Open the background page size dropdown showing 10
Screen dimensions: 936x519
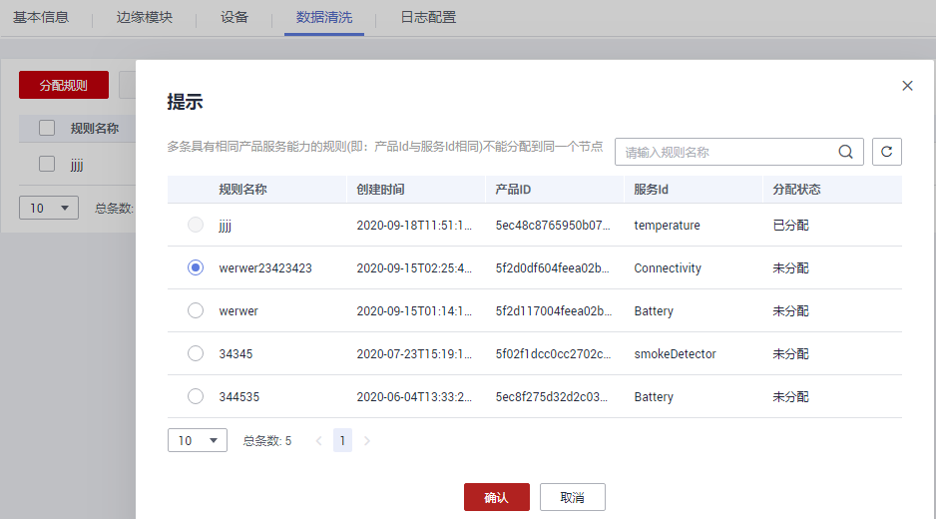(x=49, y=208)
